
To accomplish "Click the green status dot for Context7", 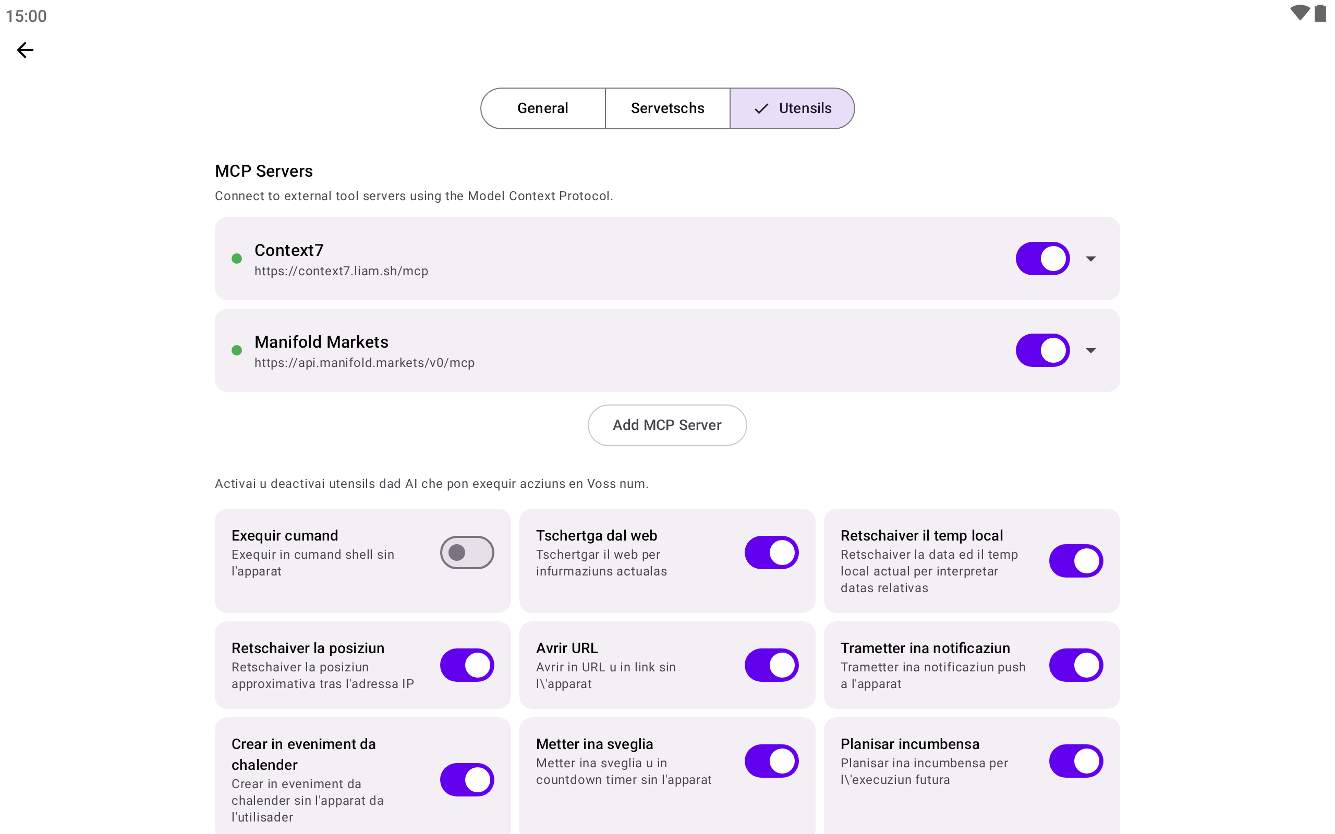I will point(237,259).
